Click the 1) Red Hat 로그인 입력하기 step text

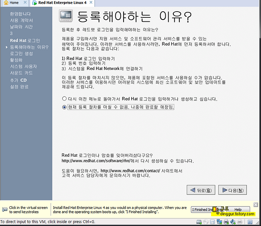88,58
